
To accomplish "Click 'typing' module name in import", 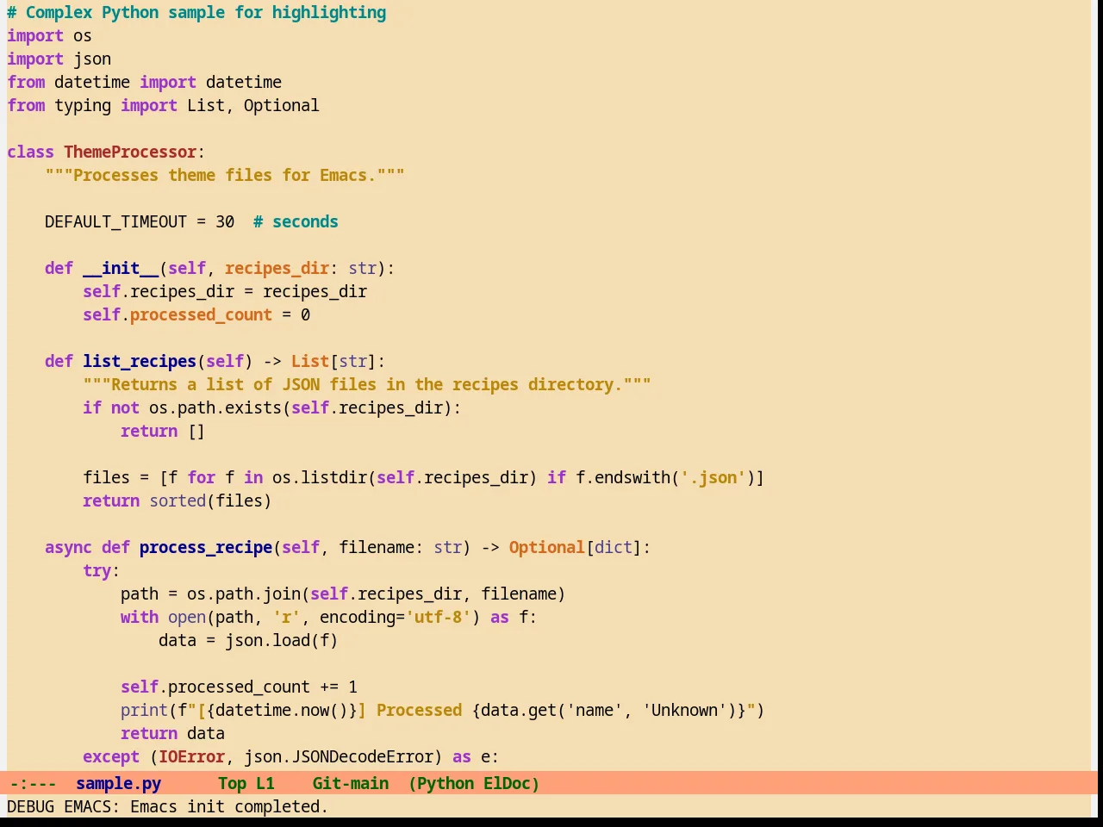I will pos(83,105).
